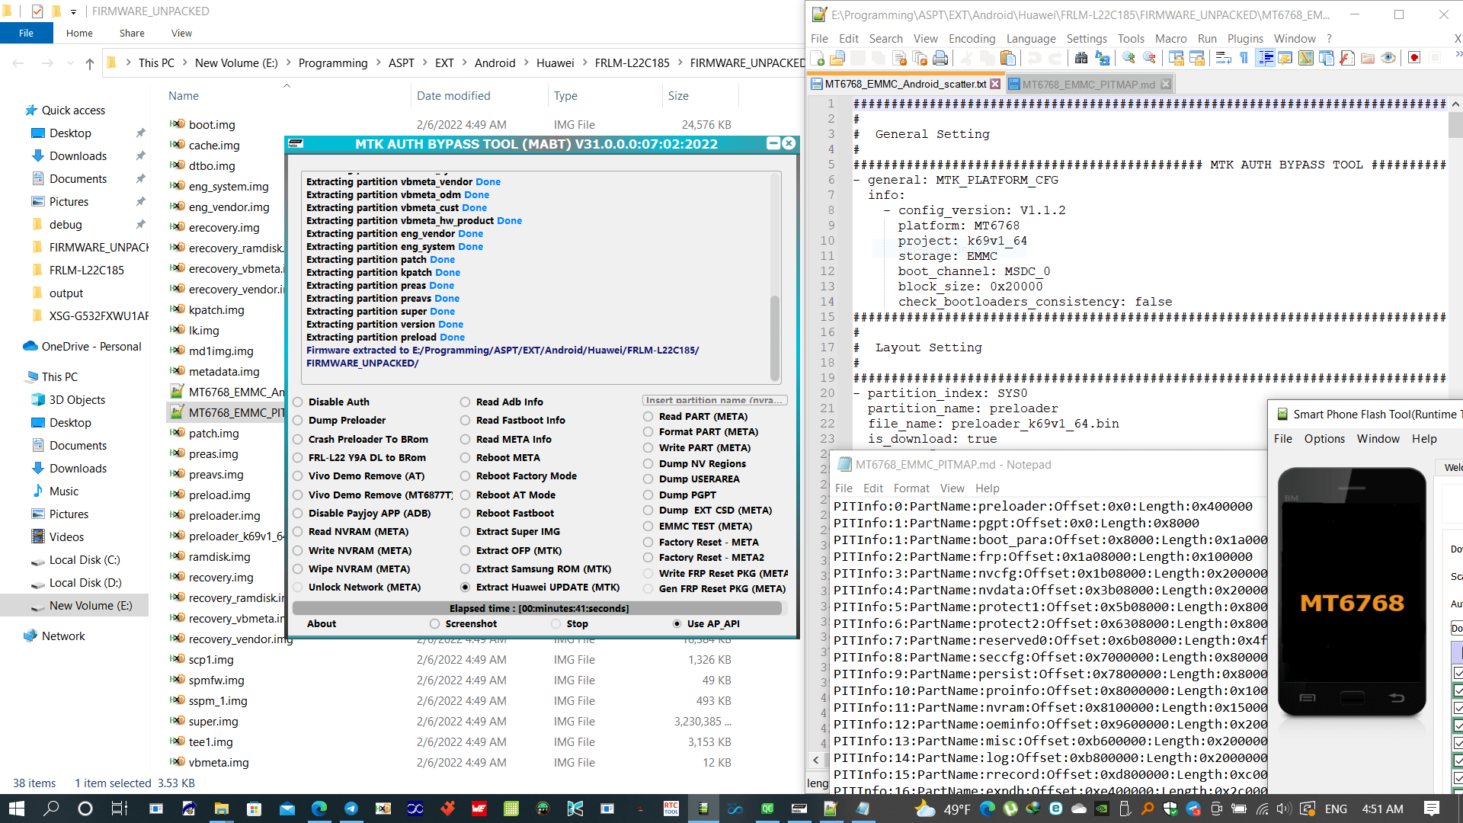This screenshot has height=823, width=1463.
Task: Expand Options menu in Smart Phone Flash Tool
Action: pyautogui.click(x=1325, y=439)
